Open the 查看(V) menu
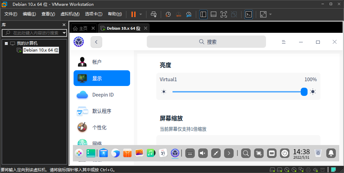Viewport: 344px width, 173px height. (x=48, y=14)
